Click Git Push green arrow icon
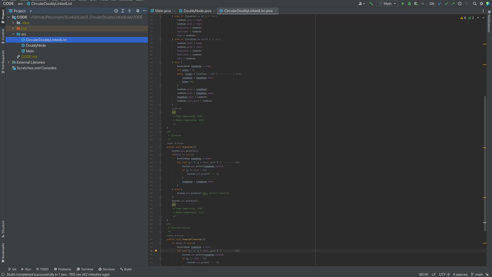 click(x=453, y=3)
